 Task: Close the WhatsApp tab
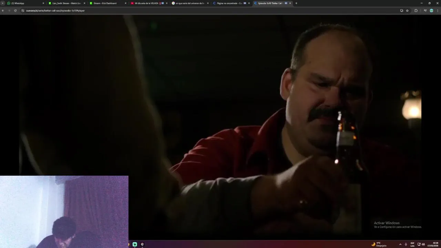point(43,3)
